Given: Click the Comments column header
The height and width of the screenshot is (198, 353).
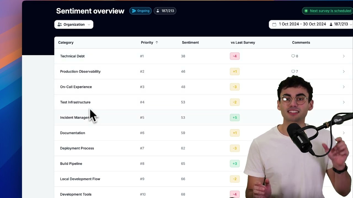Looking at the screenshot, I should (x=301, y=43).
